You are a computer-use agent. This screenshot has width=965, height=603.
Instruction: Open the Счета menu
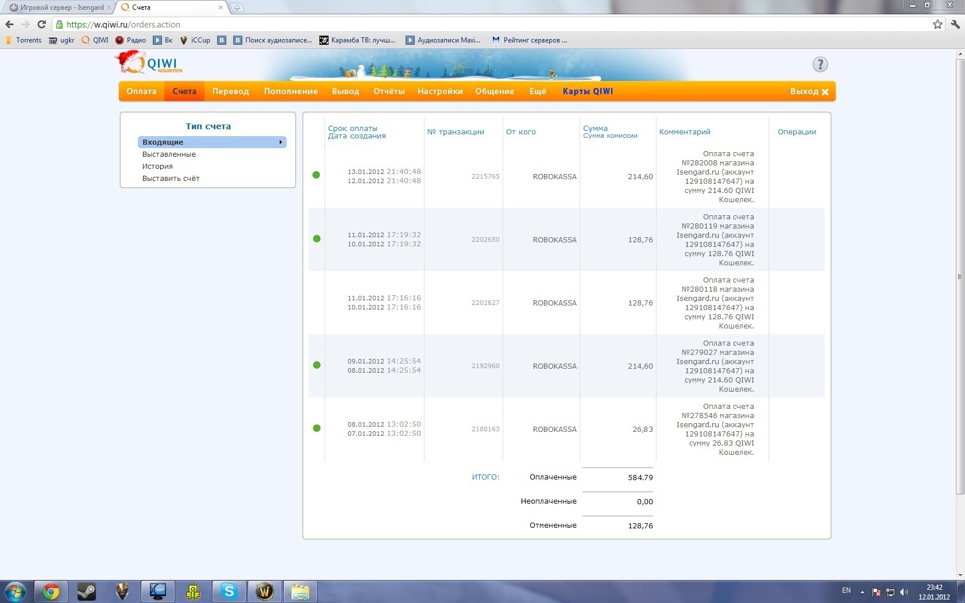click(184, 91)
